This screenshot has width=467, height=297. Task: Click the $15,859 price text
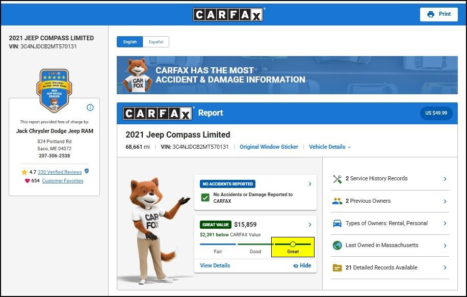point(245,225)
